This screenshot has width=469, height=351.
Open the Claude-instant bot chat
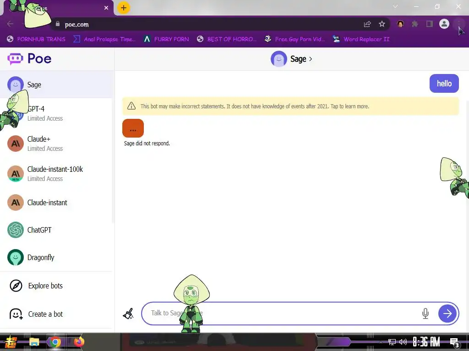pyautogui.click(x=57, y=202)
